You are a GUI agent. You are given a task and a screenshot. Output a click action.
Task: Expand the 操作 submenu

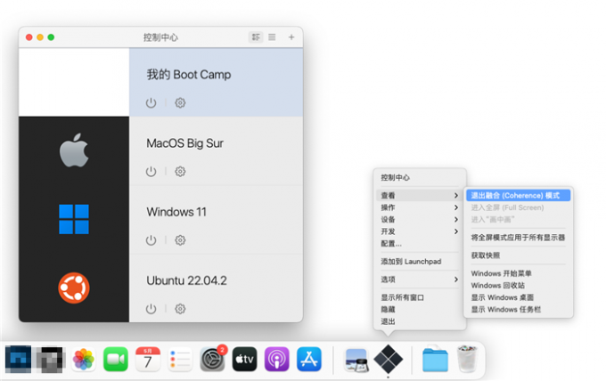click(420, 207)
